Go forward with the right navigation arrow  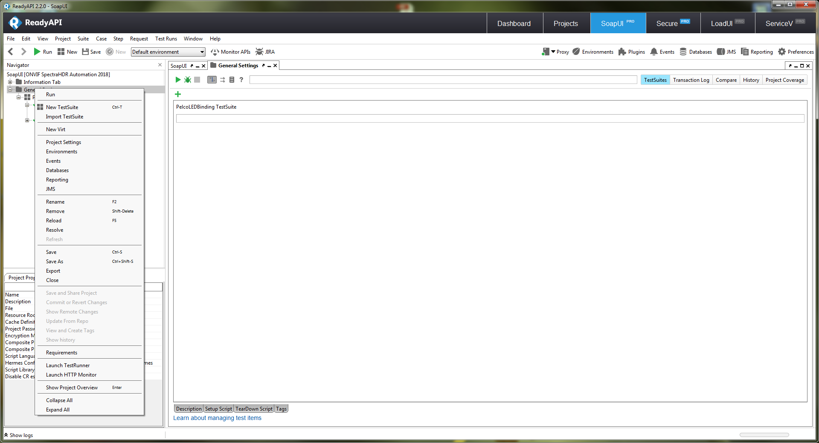[24, 52]
